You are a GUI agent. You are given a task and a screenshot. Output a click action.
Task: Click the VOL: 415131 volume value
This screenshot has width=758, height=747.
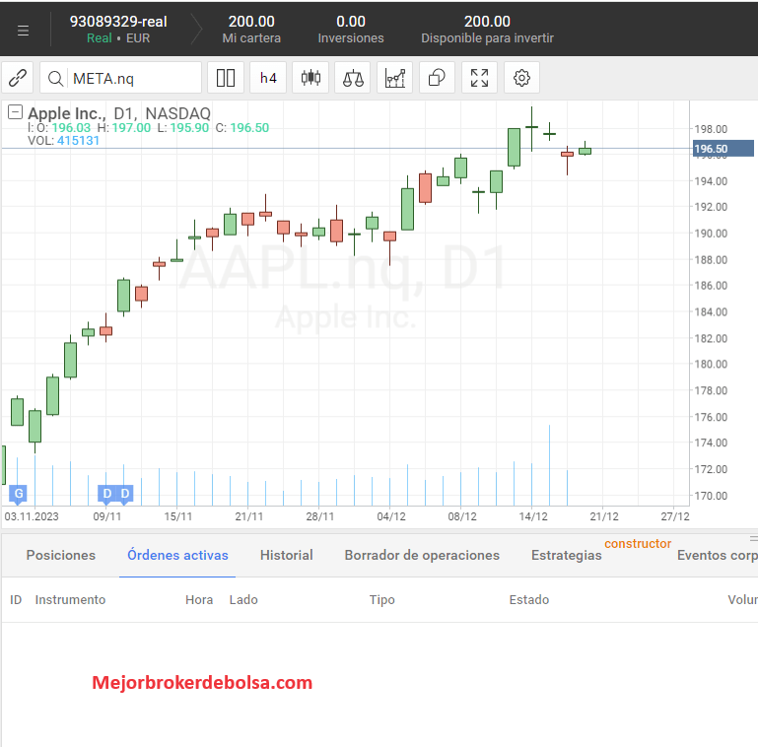(63, 141)
